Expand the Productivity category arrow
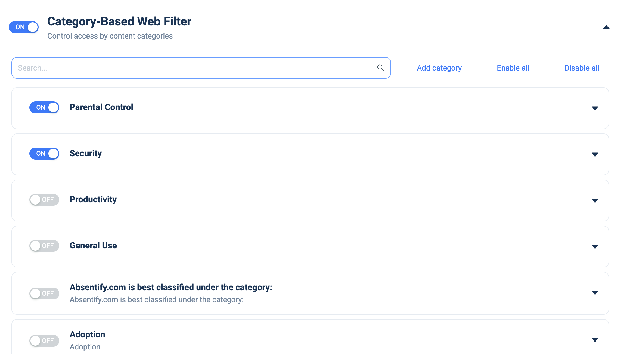 pos(595,201)
